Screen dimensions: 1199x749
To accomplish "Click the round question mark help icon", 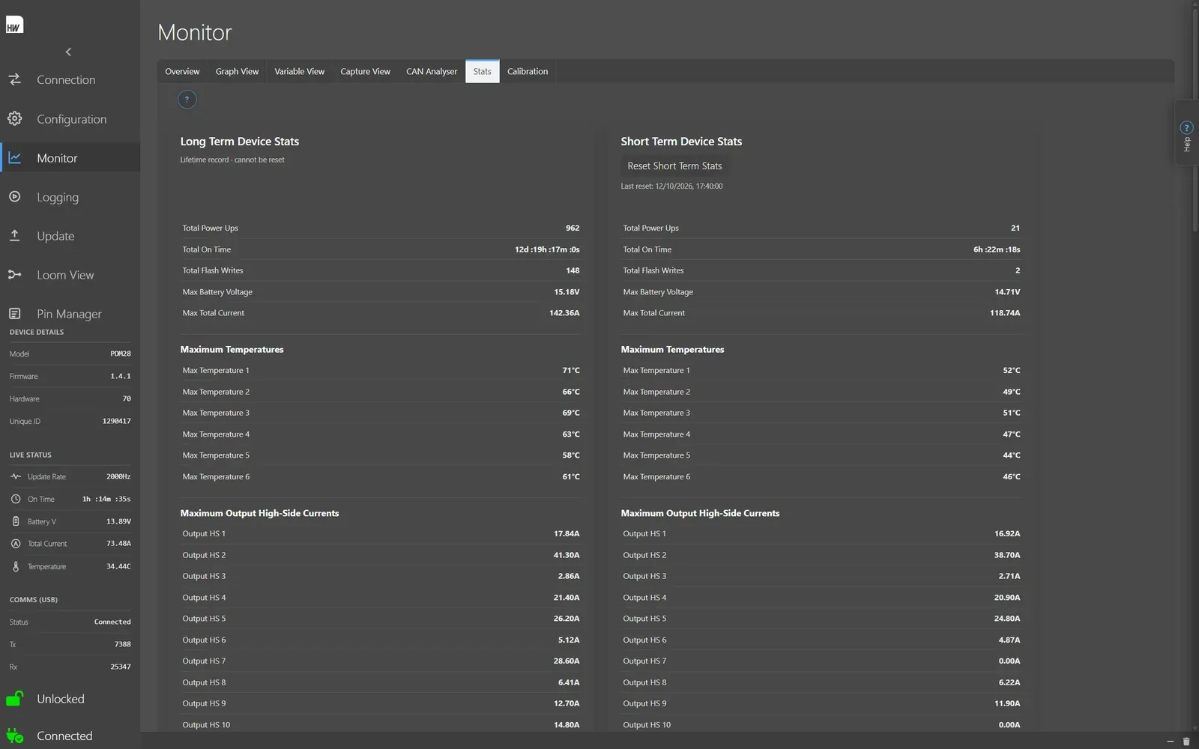I will (187, 99).
